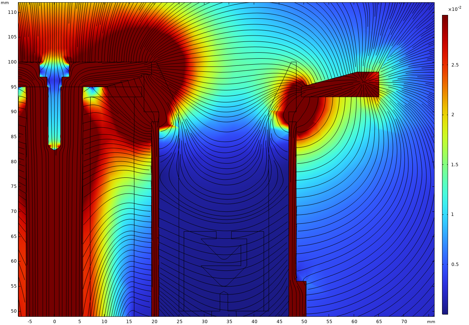Click the 30 tick on the x-axis

point(204,321)
